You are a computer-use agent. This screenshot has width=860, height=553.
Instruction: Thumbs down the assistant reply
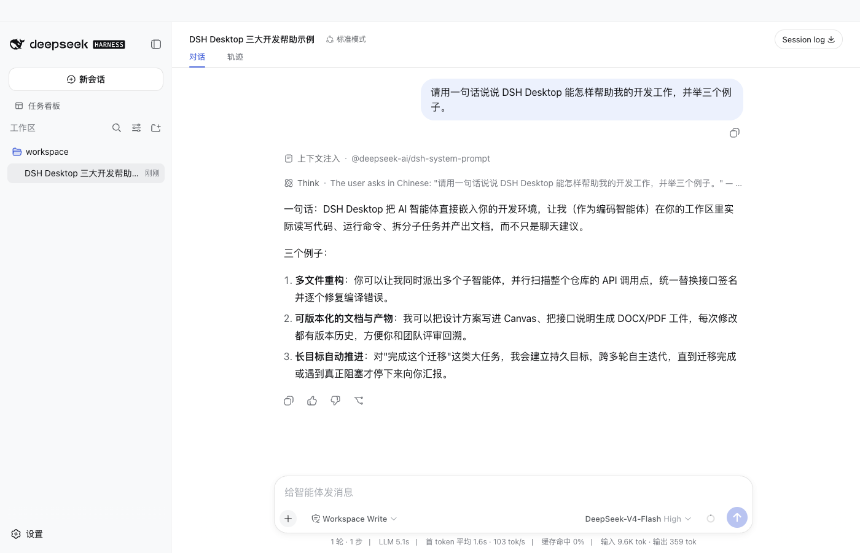pos(335,401)
